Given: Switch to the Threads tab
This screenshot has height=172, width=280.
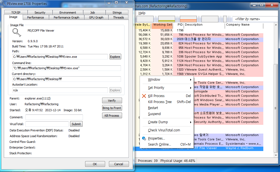Looking at the screenshot, I should click(119, 17).
